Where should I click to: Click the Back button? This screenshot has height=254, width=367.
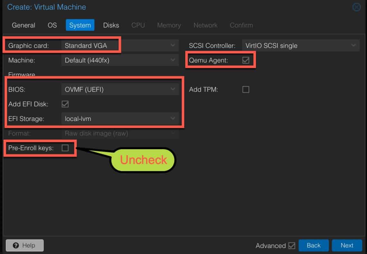coord(314,245)
